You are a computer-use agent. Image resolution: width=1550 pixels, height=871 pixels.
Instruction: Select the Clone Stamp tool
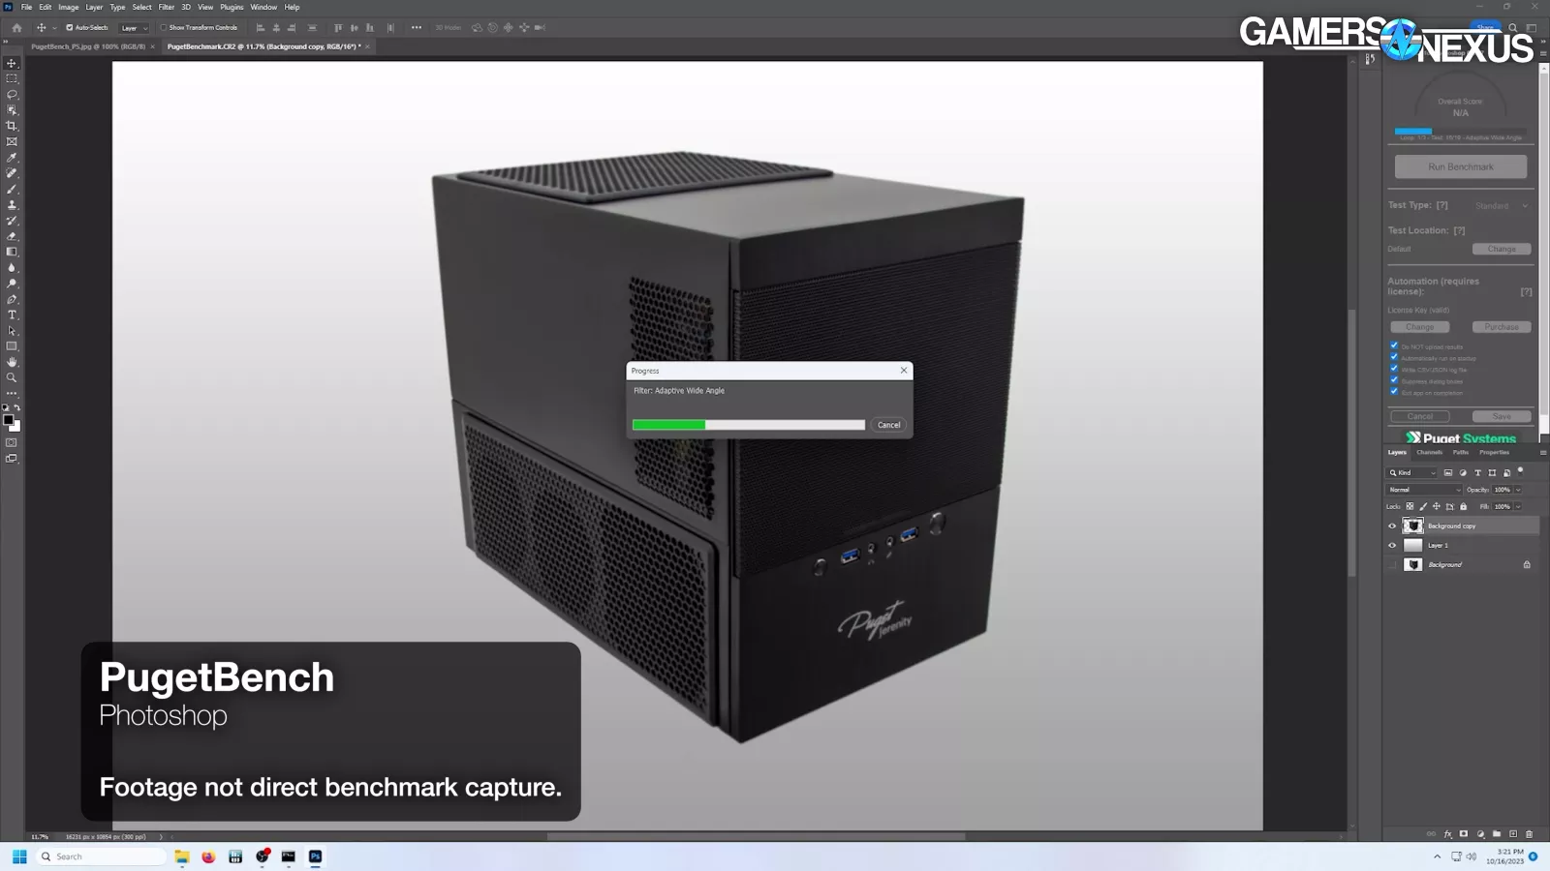point(12,205)
